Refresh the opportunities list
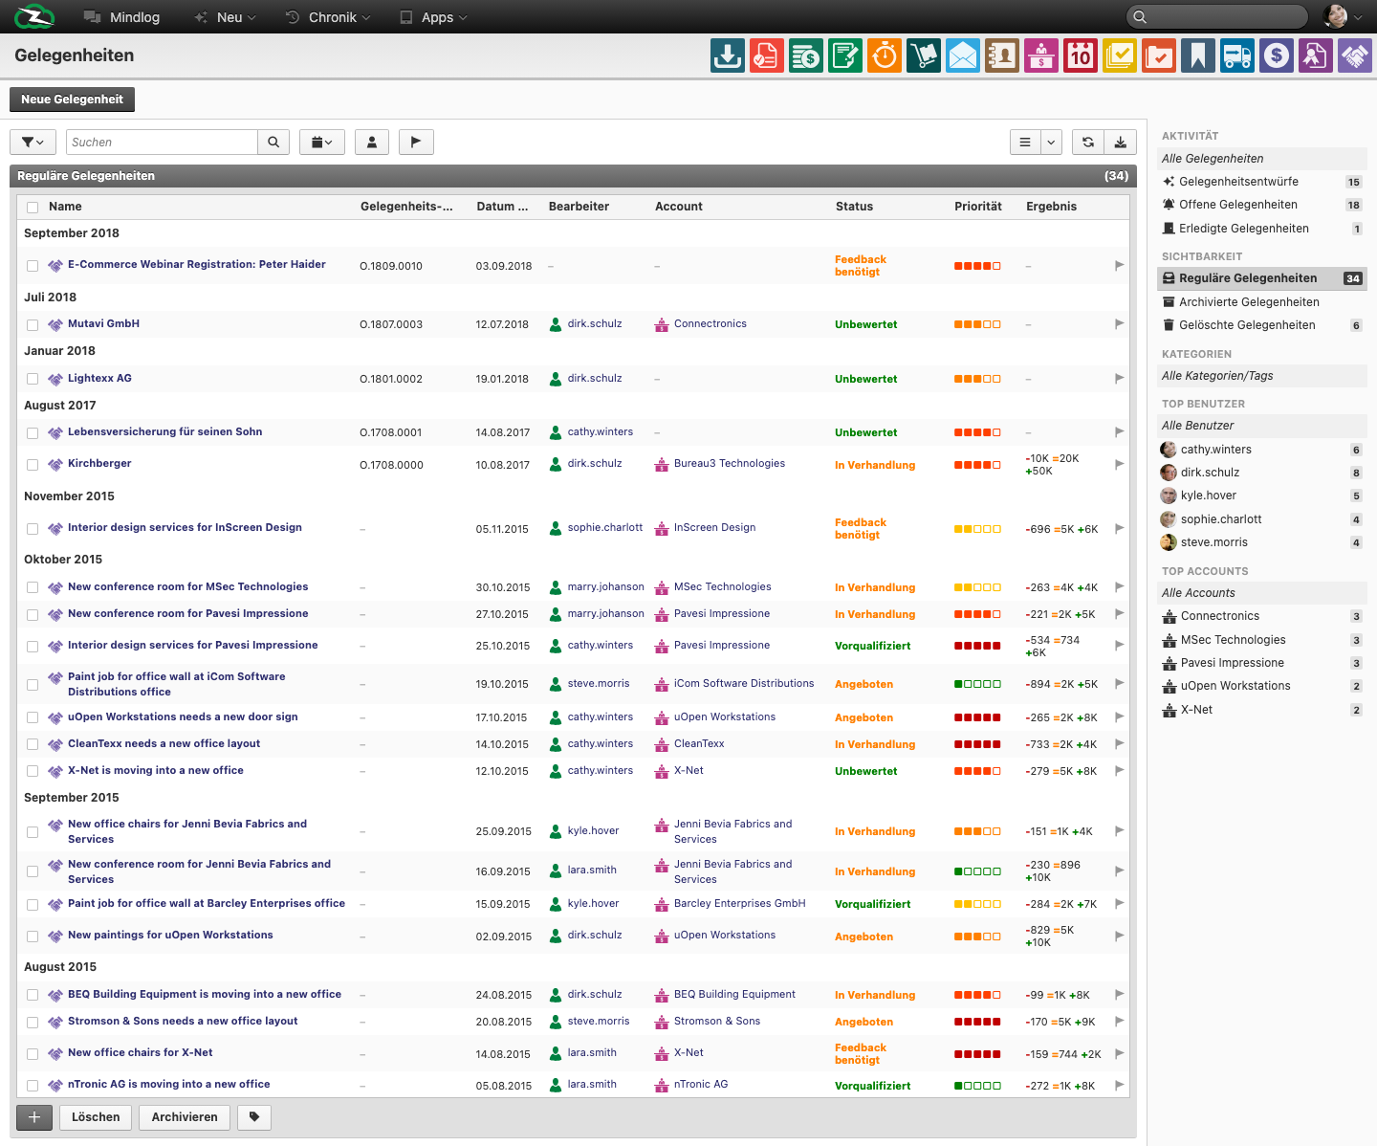This screenshot has height=1146, width=1377. pos(1088,143)
